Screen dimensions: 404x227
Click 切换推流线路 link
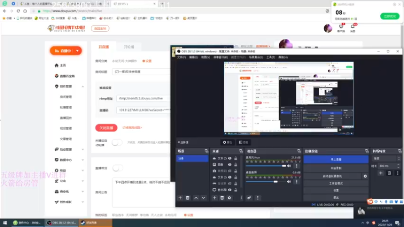click(x=132, y=128)
